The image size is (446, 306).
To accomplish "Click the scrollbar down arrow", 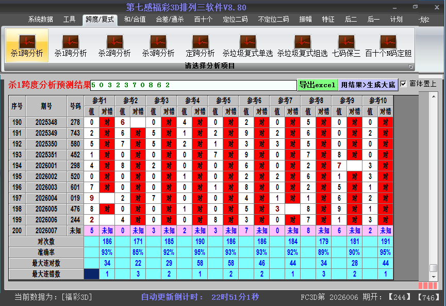I will [x=434, y=277].
